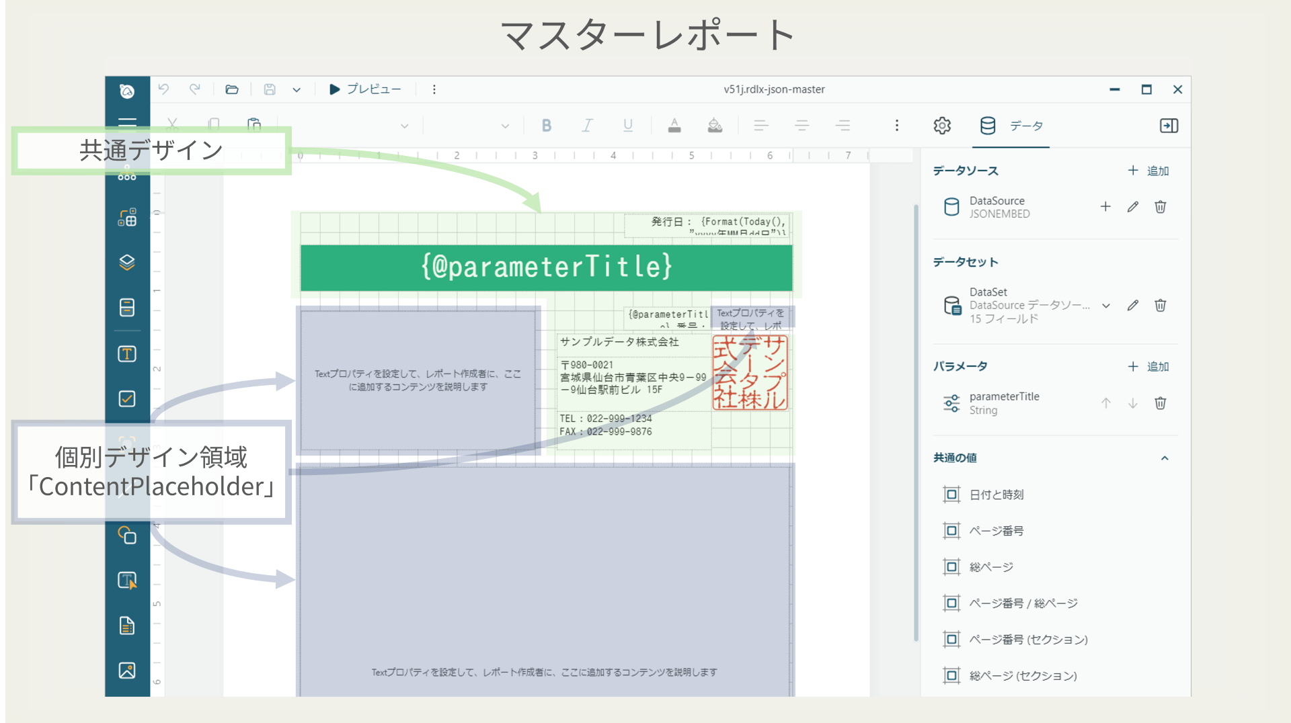Delete the DataSource with trash icon

point(1160,207)
